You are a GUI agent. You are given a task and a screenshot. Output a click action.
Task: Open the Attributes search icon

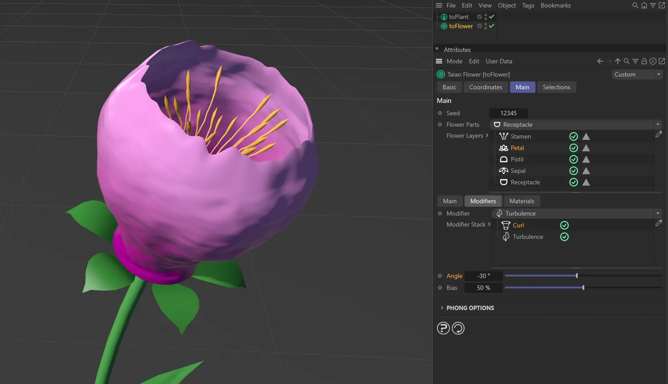point(626,61)
